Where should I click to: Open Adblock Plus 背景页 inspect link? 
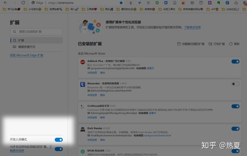point(150,68)
